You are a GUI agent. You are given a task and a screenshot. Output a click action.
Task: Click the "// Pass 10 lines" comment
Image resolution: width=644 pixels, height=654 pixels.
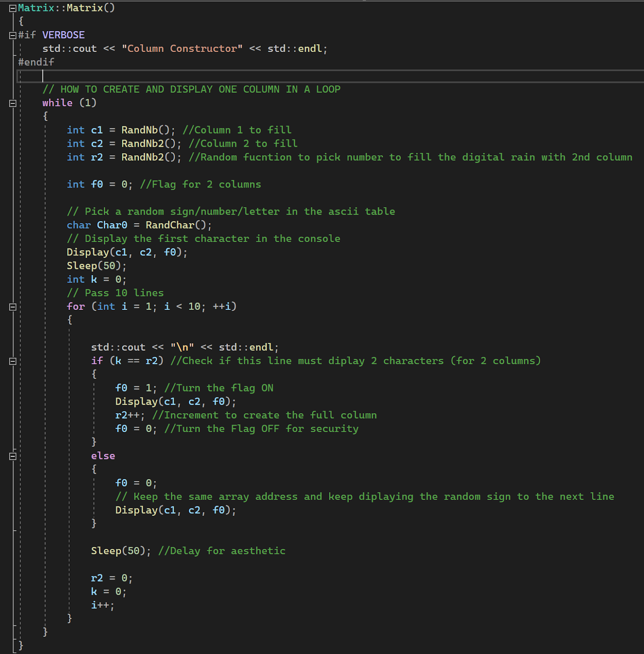(x=115, y=293)
